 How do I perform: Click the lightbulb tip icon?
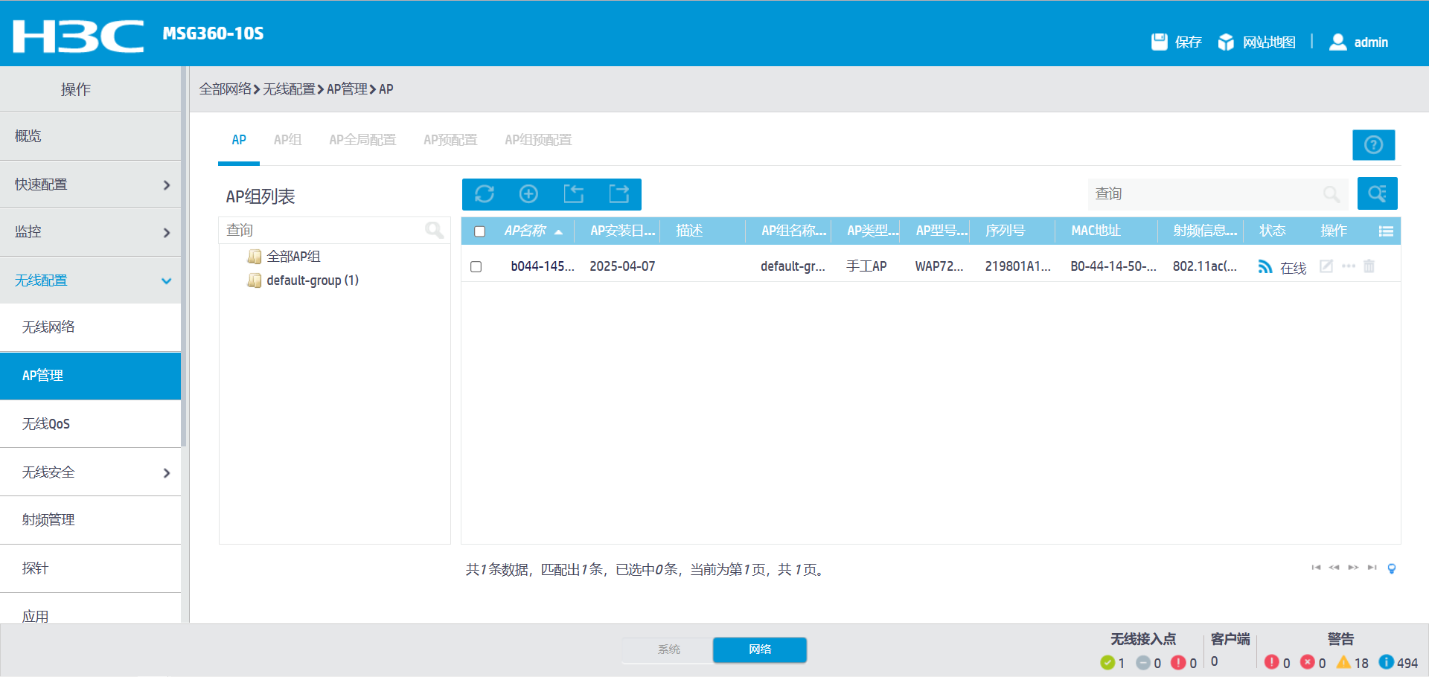tap(1392, 568)
